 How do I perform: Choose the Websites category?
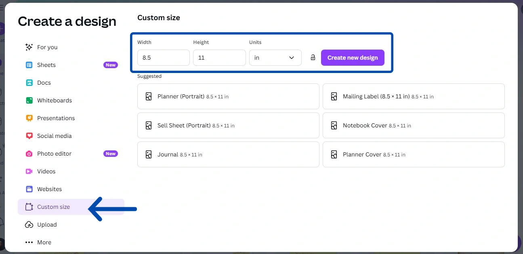click(71, 189)
